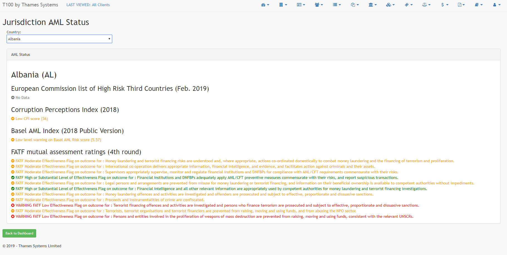The width and height of the screenshot is (507, 255).
Task: Click the PDF file icon
Action: tap(461, 5)
